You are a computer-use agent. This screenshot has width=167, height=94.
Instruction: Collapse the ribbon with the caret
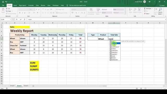[x=165, y=16]
